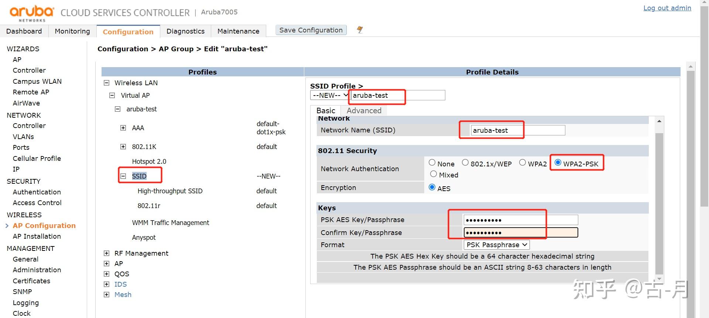The height and width of the screenshot is (318, 709).
Task: Collapse the Wireless LAN tree node
Action: pyautogui.click(x=106, y=83)
